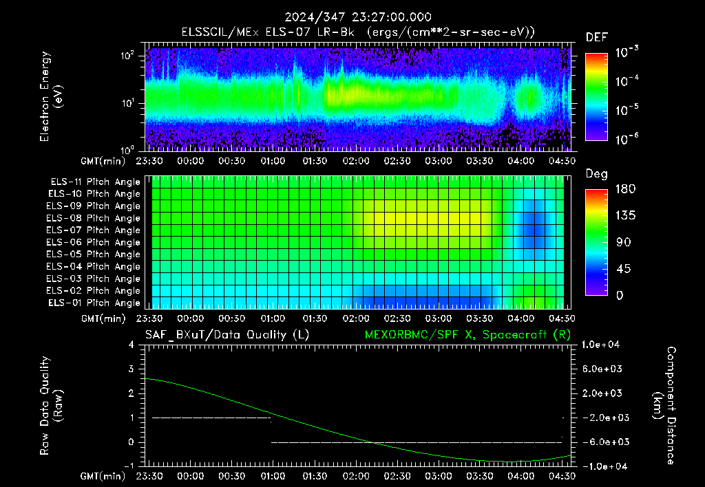705x487 pixels.
Task: Select the ELS-02 Pitch Angle row label
Action: [x=93, y=291]
